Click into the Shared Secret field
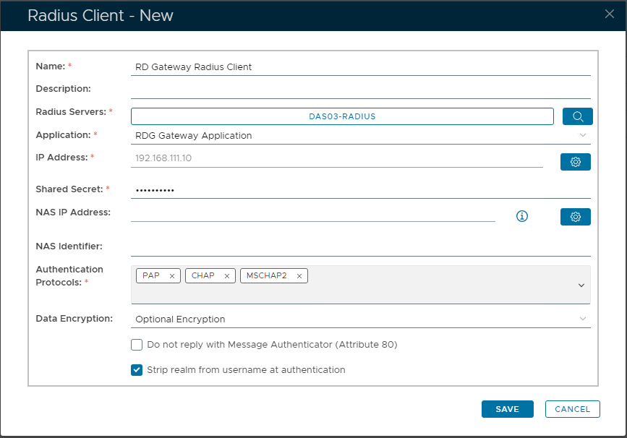627x438 pixels. click(360, 190)
